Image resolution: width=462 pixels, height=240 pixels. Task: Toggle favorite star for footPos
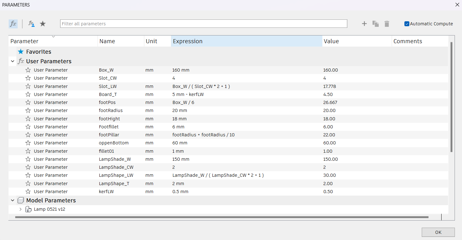pos(28,102)
